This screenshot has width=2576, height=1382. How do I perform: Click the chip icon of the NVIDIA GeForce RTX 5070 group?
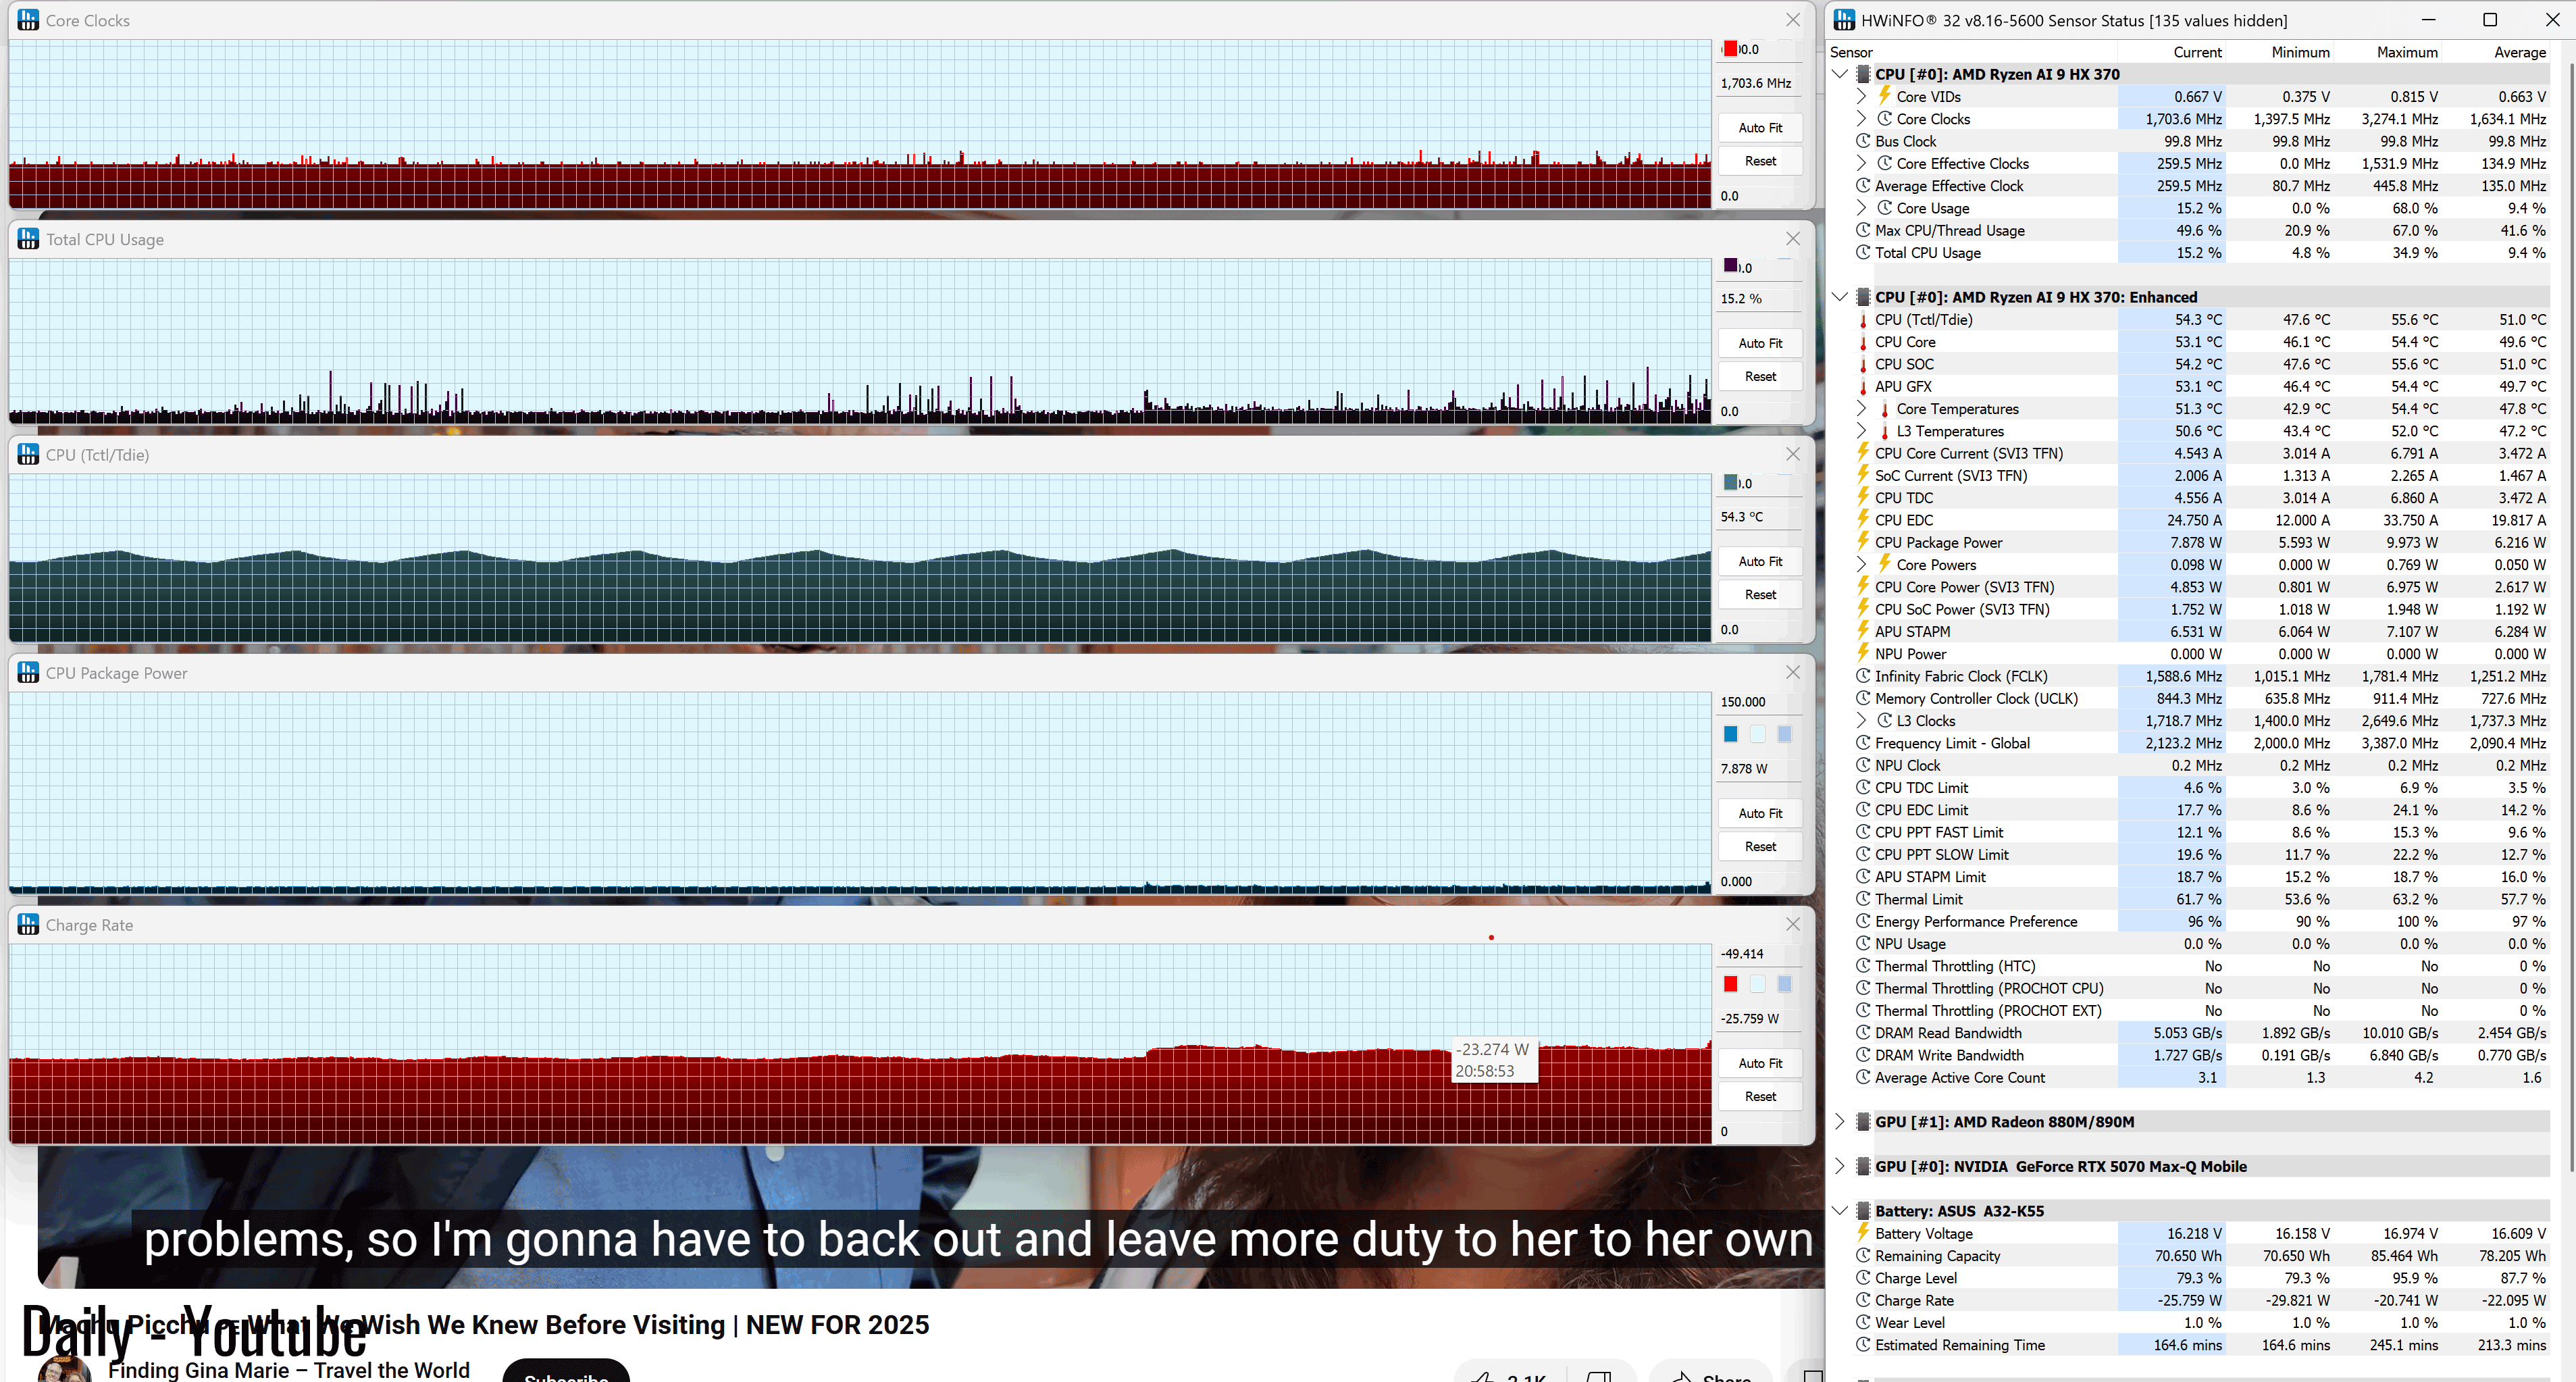click(x=1863, y=1166)
